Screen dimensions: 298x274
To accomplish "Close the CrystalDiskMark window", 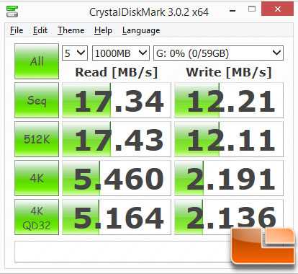I will point(277,9).
